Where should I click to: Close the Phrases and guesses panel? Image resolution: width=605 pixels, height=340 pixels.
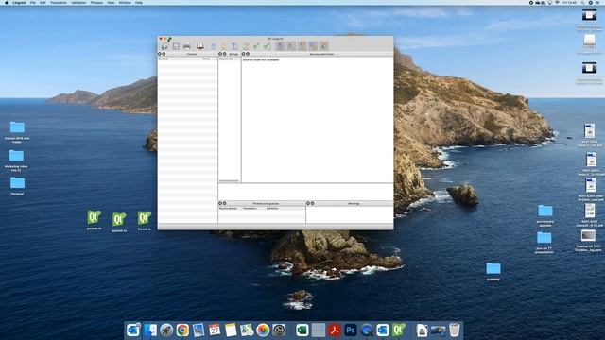pyautogui.click(x=220, y=203)
